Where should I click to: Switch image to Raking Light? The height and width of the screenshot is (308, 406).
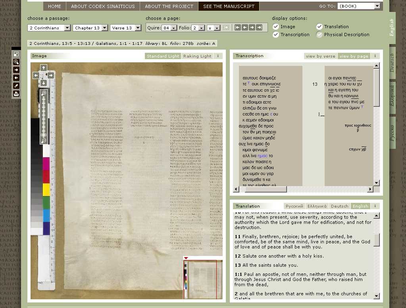(x=197, y=56)
